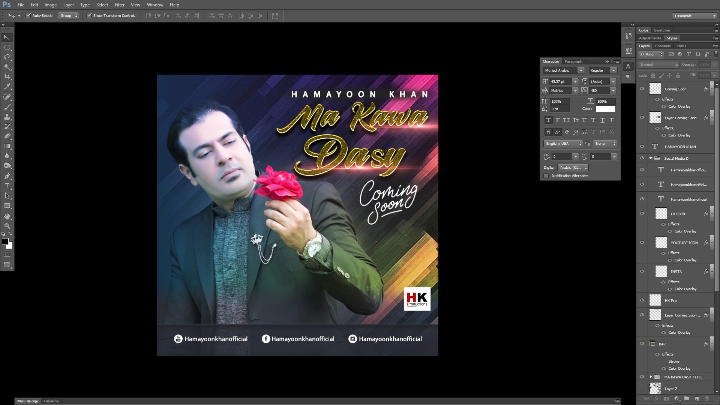Open the English: USA language dropdown
The image size is (720, 405).
tap(563, 144)
